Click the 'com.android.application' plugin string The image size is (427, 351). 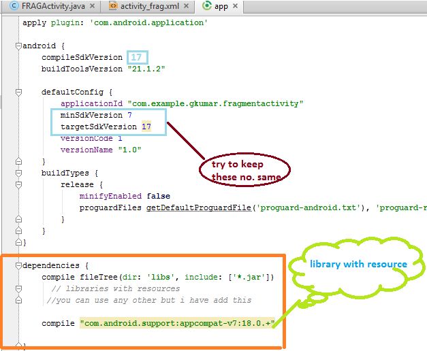coord(148,22)
